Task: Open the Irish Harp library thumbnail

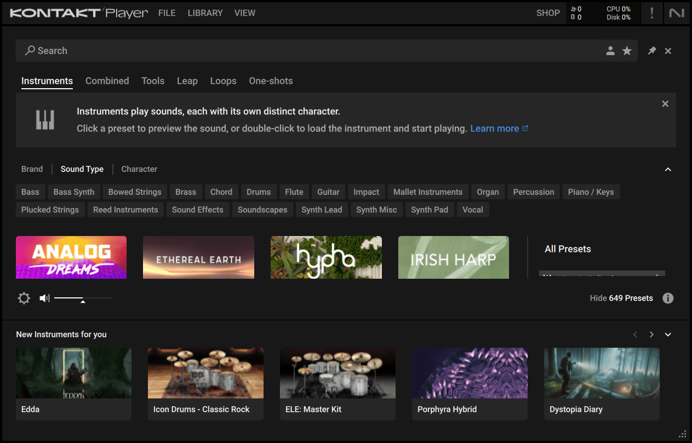Action: 454,257
